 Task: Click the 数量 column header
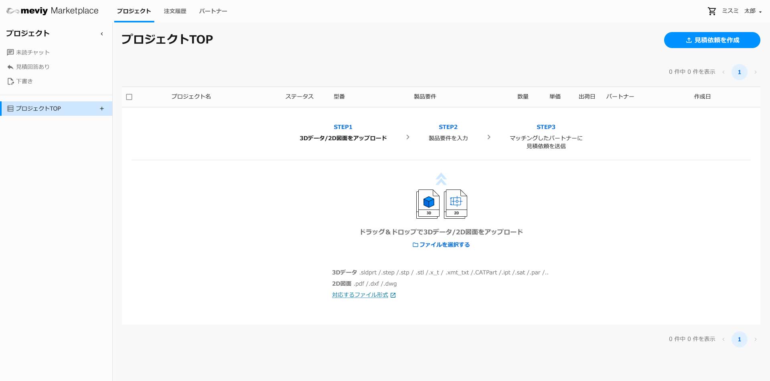pyautogui.click(x=523, y=97)
